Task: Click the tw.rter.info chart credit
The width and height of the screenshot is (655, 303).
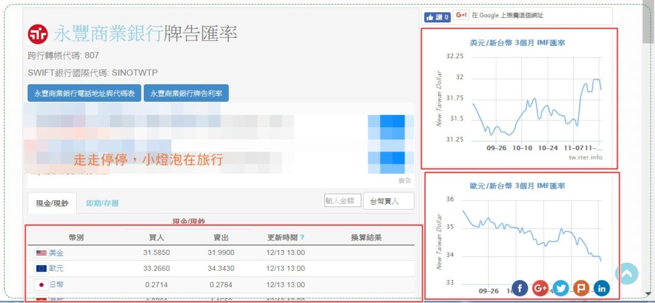Action: pyautogui.click(x=586, y=157)
